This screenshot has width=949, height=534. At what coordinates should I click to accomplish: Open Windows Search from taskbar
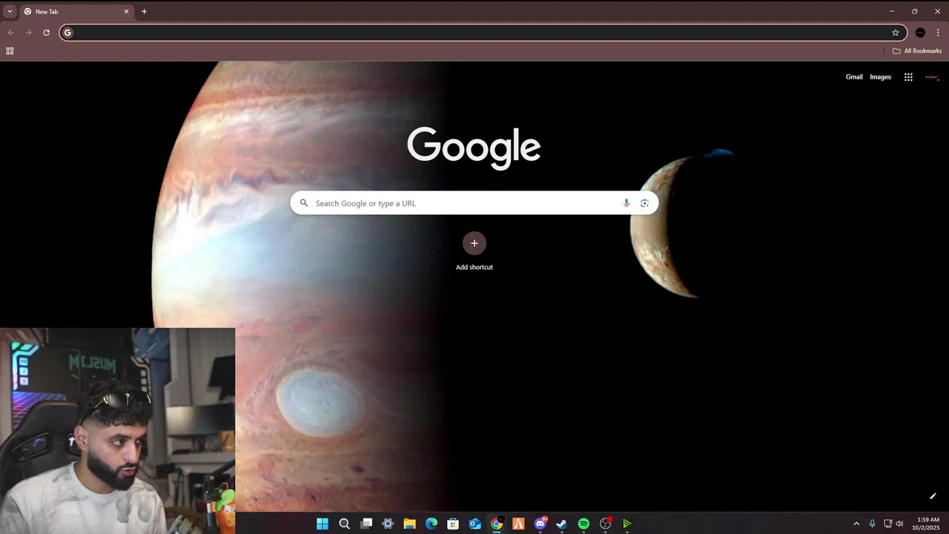(344, 524)
